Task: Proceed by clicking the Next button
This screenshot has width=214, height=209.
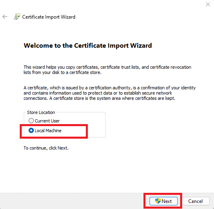Action: tap(164, 201)
